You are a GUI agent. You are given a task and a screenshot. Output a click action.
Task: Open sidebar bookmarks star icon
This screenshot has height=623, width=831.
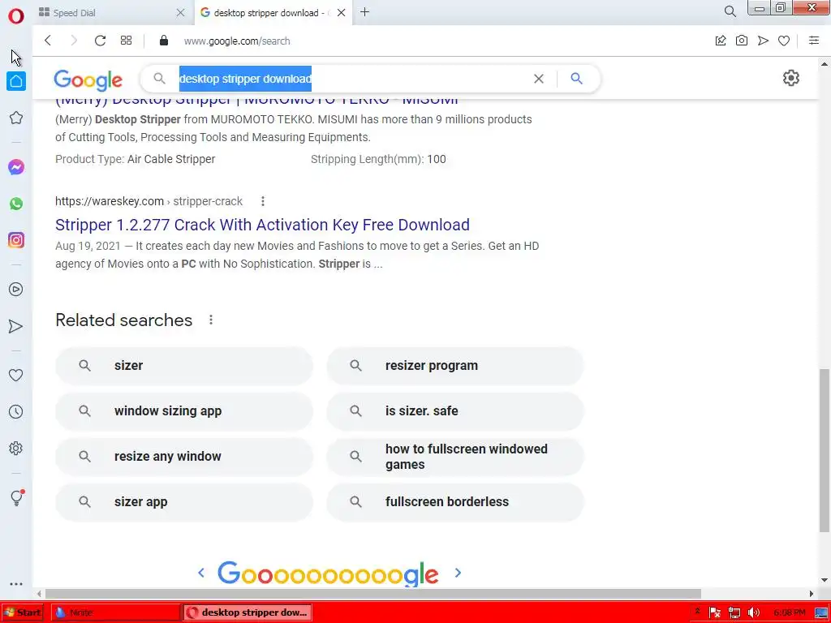tap(16, 118)
